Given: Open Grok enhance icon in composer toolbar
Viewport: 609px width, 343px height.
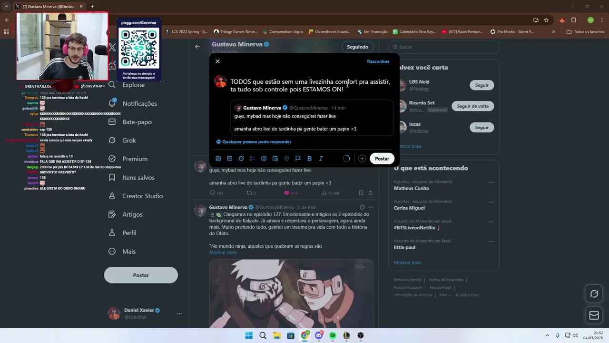Looking at the screenshot, I should 241,159.
